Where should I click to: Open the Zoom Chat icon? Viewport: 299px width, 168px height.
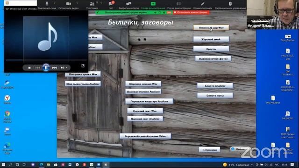click(x=111, y=4)
